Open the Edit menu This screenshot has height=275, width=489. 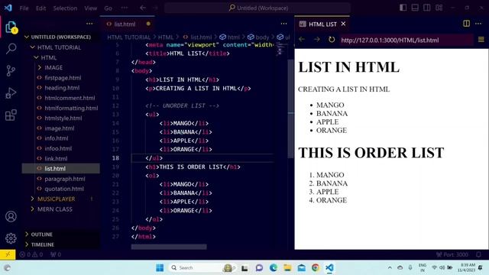[x=40, y=8]
